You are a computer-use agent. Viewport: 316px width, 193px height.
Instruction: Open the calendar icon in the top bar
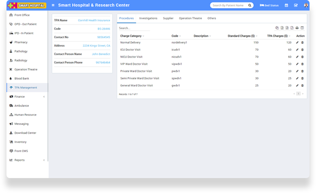point(287,6)
